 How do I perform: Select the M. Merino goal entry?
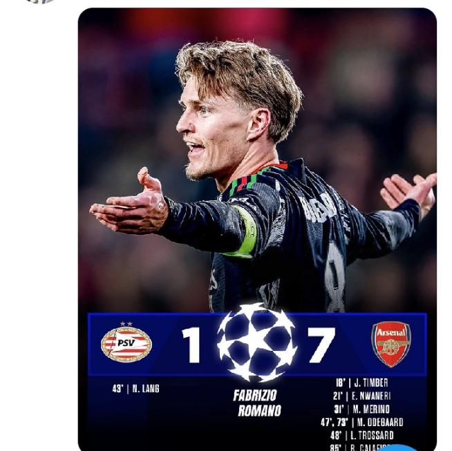(x=361, y=410)
